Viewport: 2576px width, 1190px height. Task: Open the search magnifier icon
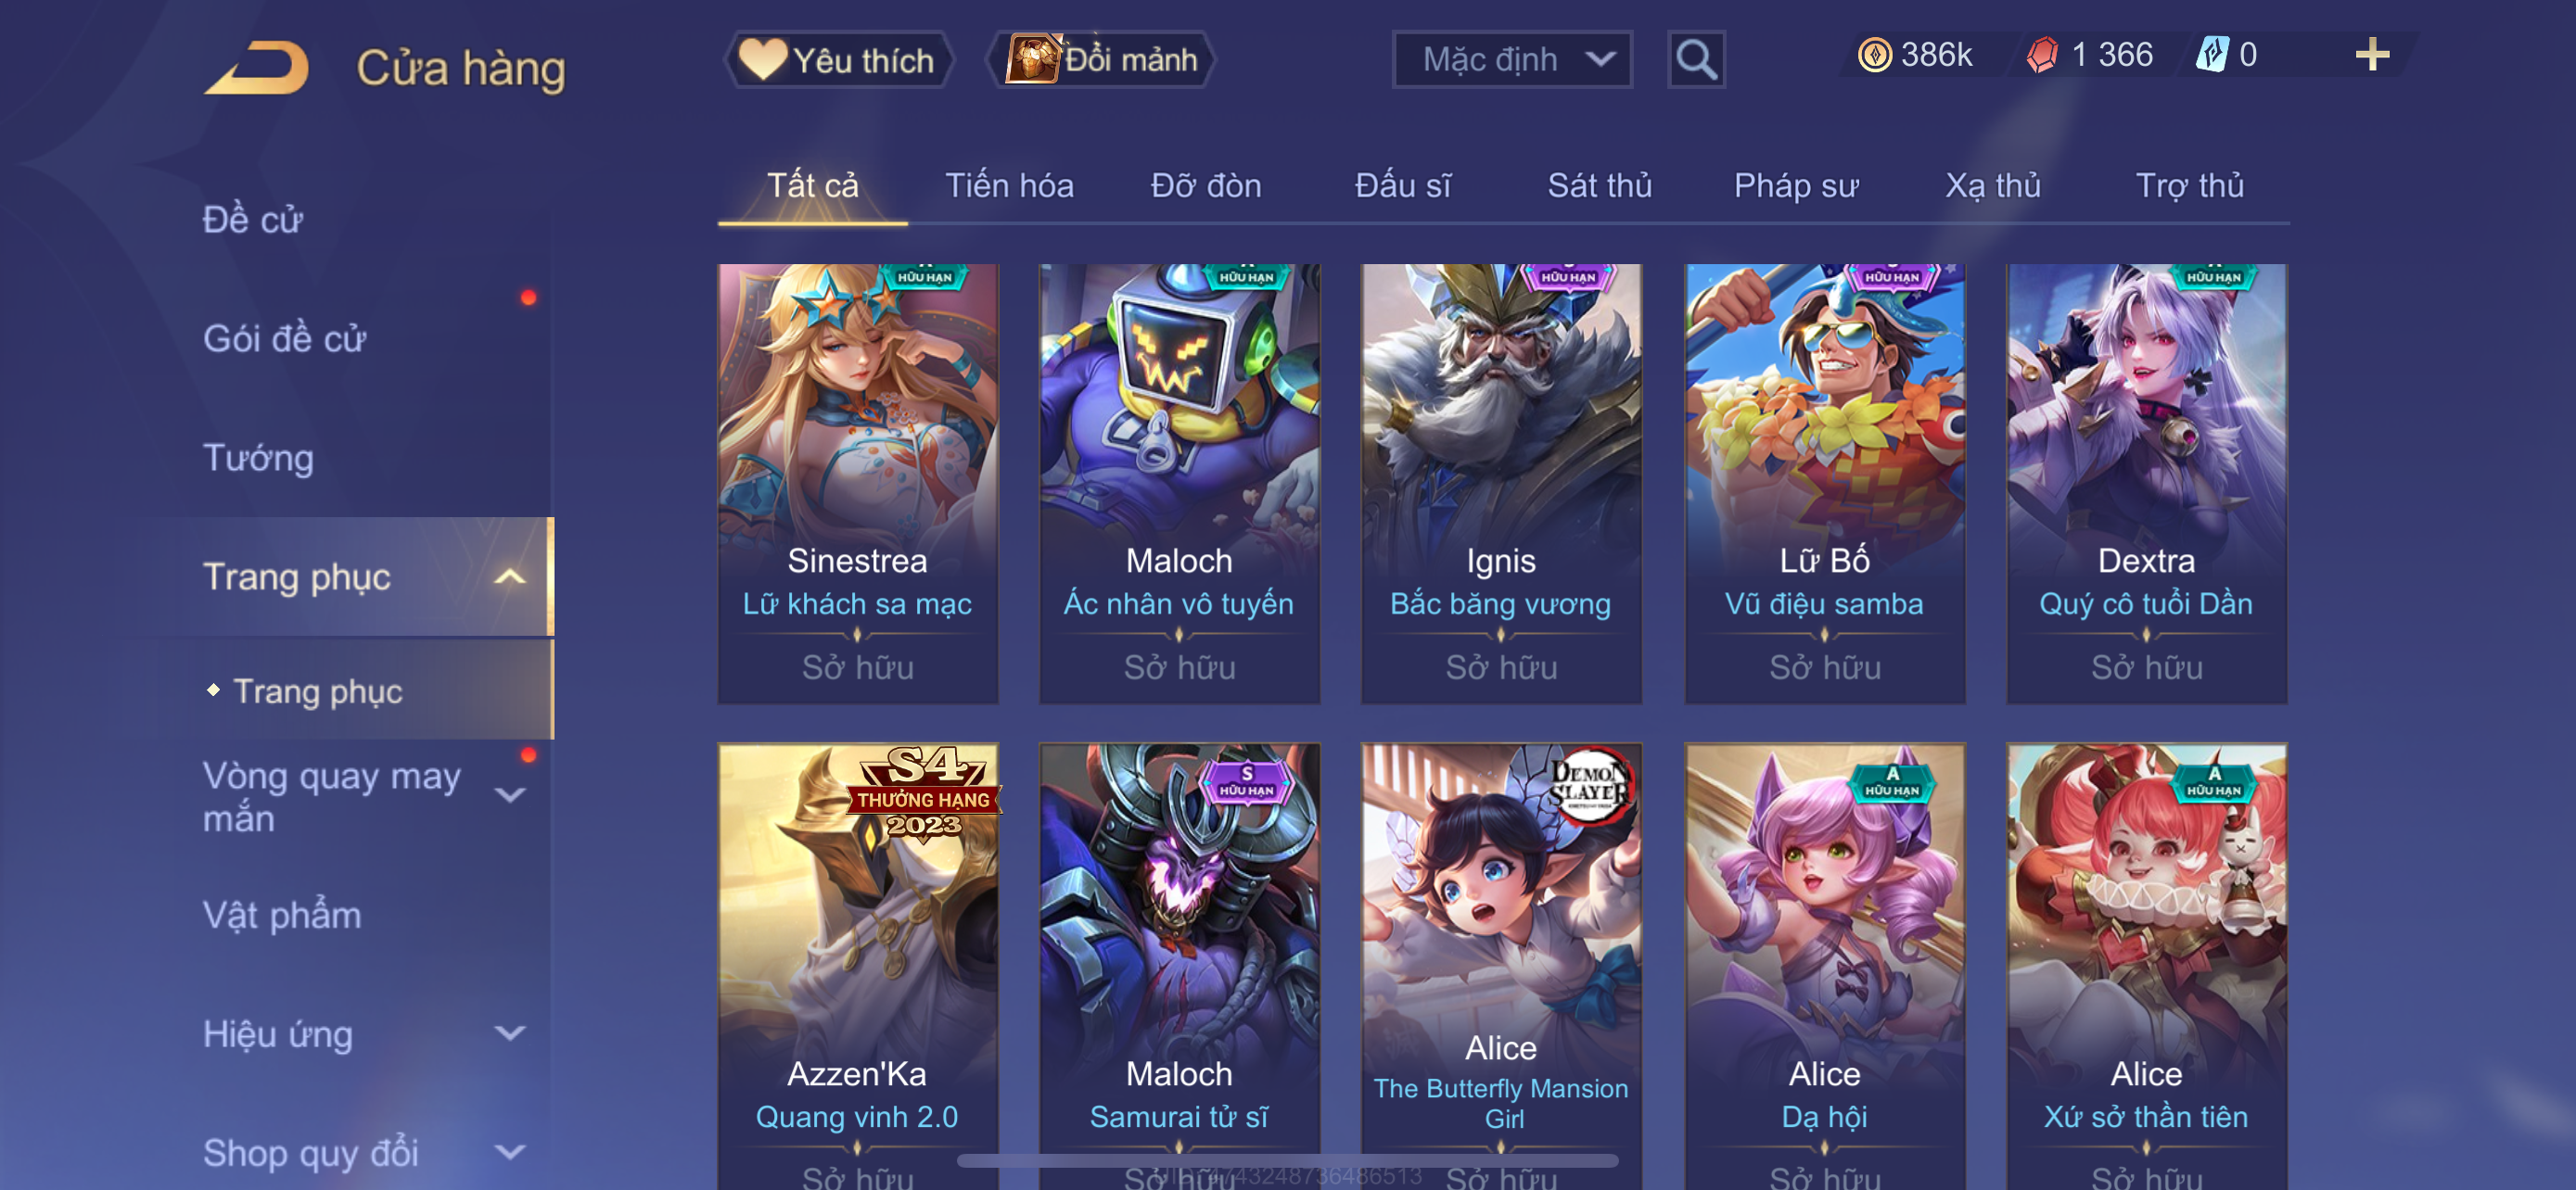pos(1696,60)
